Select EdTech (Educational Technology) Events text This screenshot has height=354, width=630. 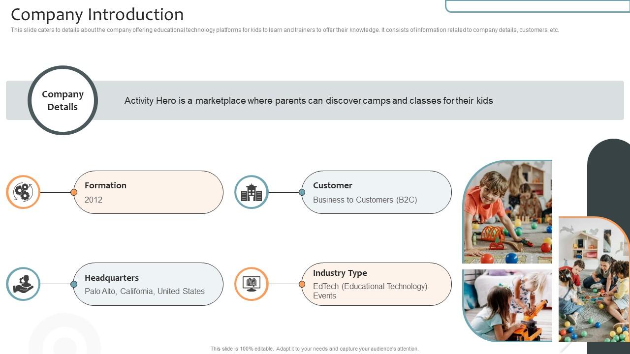[x=370, y=291]
